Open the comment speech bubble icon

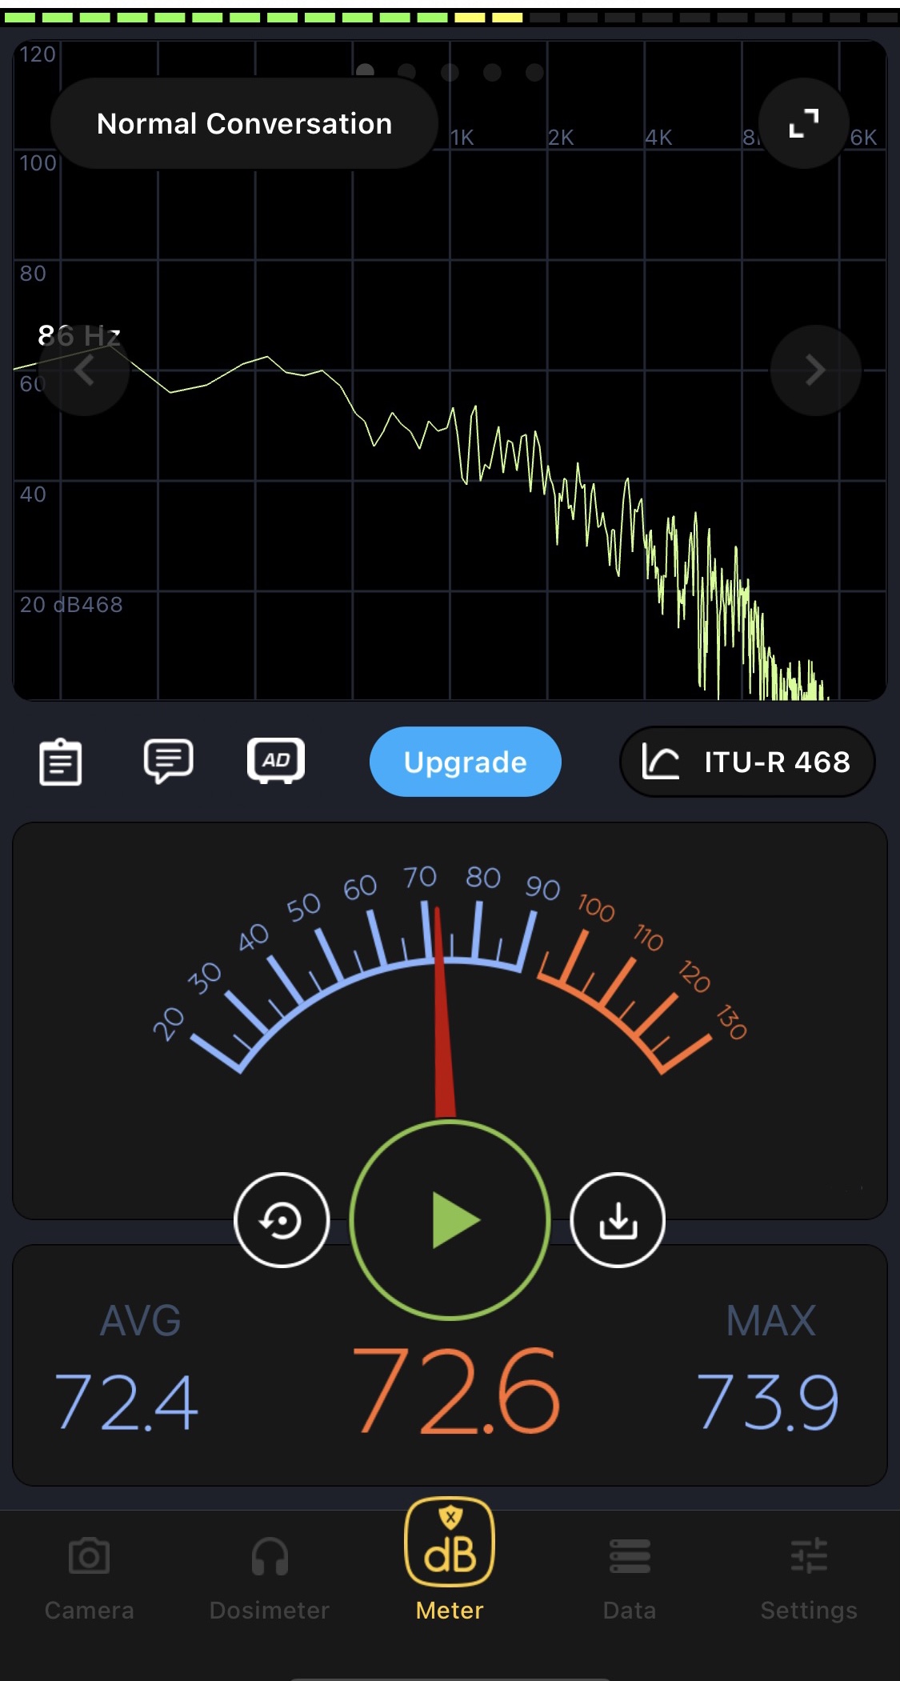point(168,761)
